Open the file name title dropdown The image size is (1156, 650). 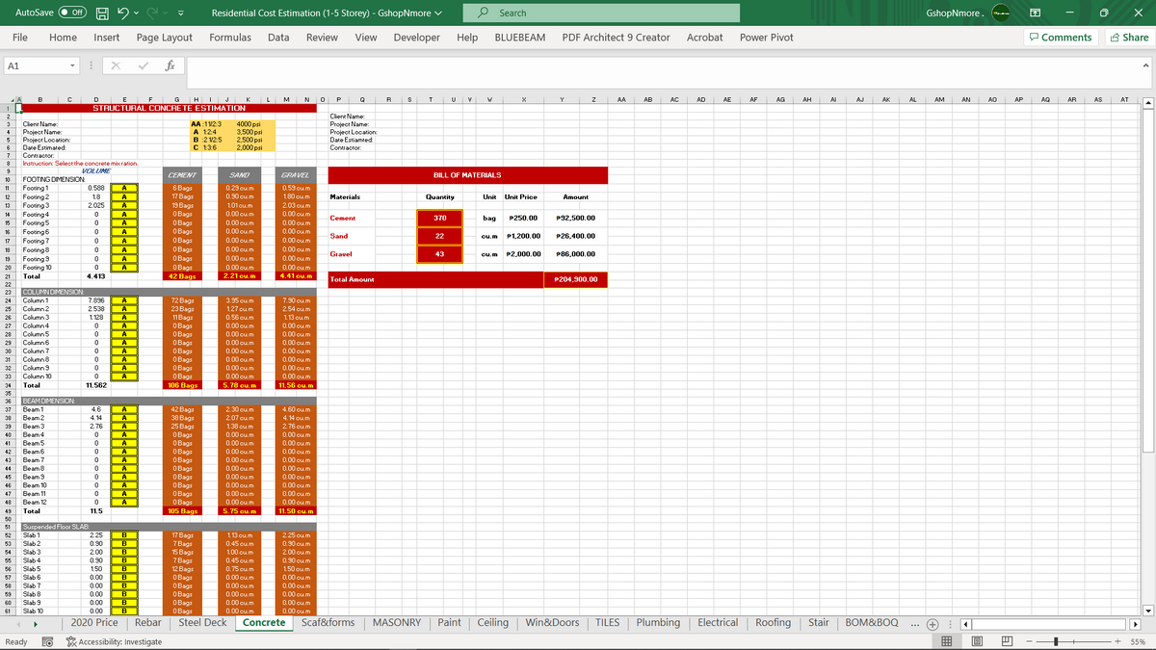(x=439, y=13)
